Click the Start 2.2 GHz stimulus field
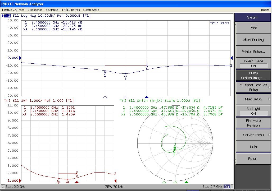 [15, 187]
